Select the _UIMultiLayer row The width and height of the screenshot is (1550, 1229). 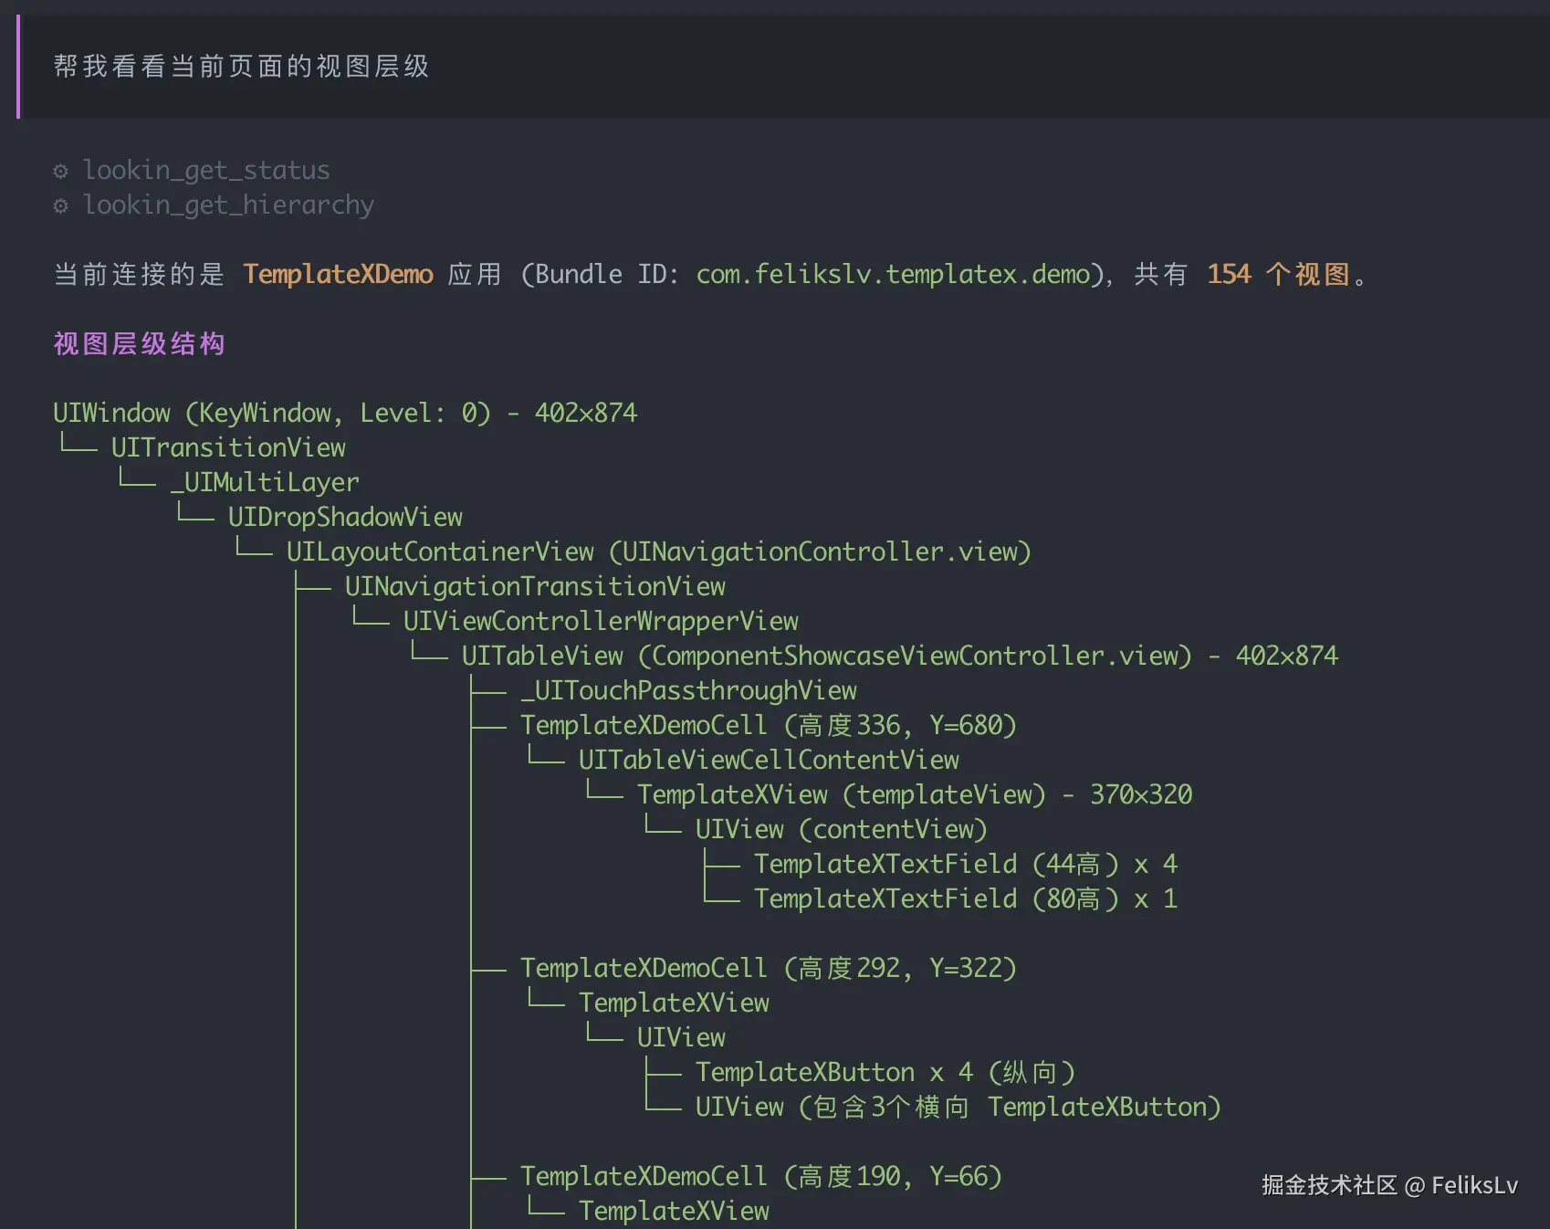[x=265, y=483]
